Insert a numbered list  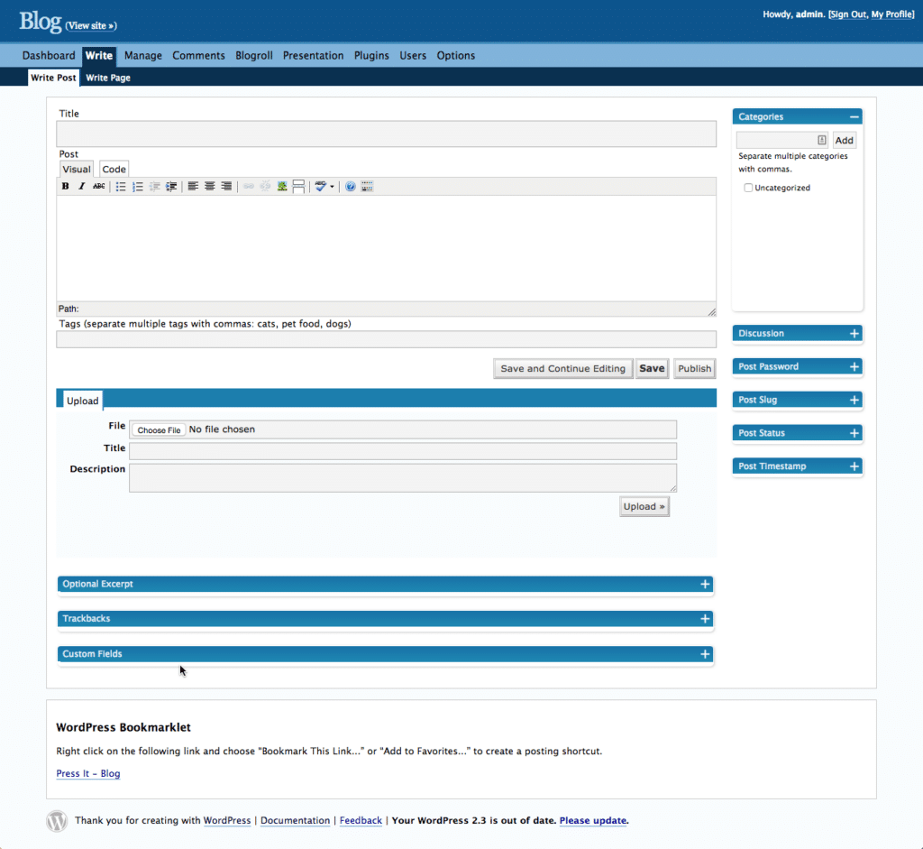138,186
